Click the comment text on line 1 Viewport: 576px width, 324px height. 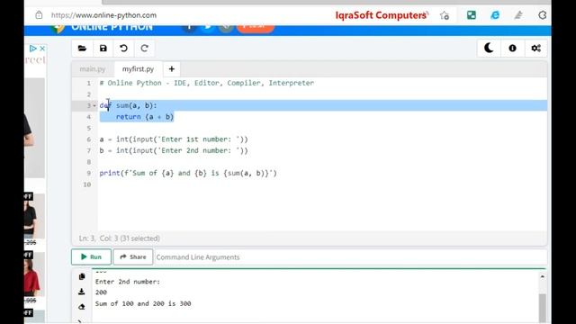[207, 83]
